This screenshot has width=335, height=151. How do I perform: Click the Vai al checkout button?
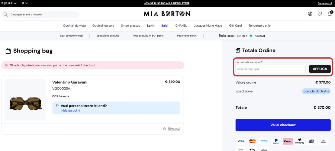point(283,125)
